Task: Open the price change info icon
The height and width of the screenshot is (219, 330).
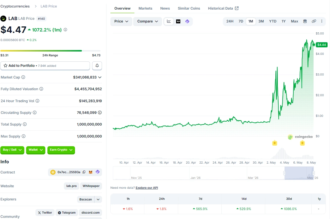Action: coord(65,30)
